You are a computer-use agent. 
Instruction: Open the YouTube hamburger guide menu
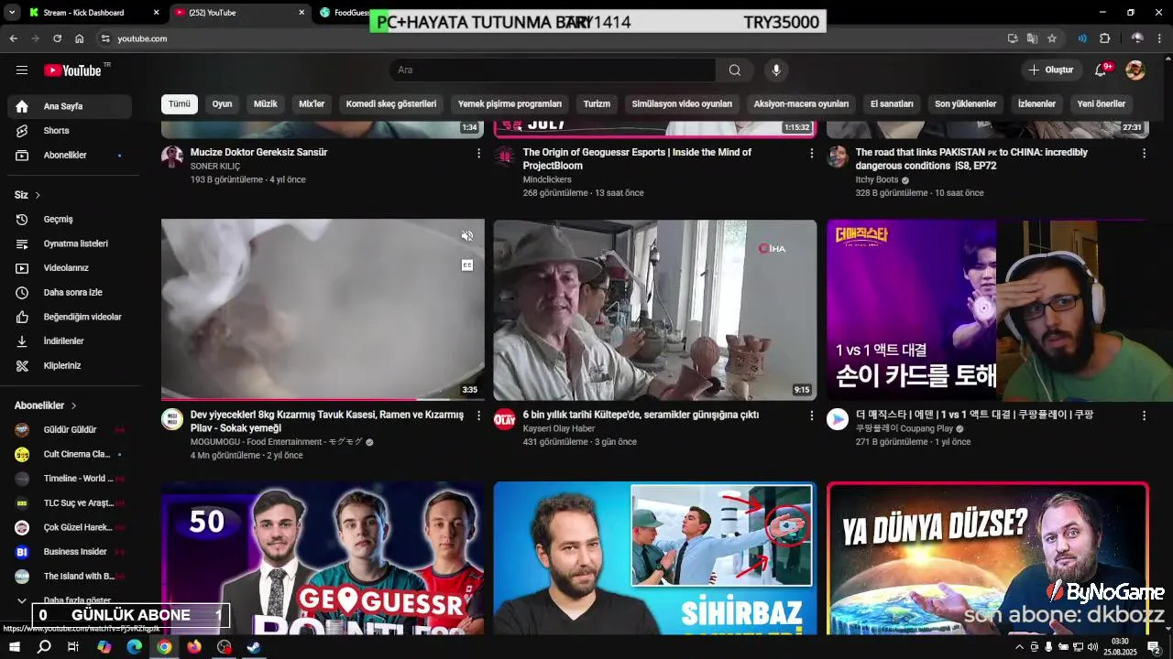[x=22, y=70]
